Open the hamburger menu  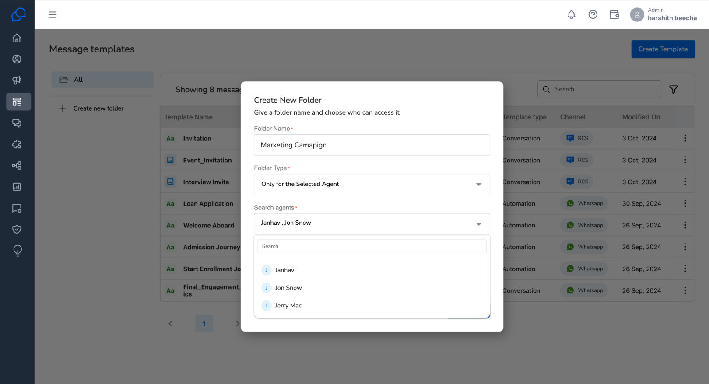click(x=53, y=15)
